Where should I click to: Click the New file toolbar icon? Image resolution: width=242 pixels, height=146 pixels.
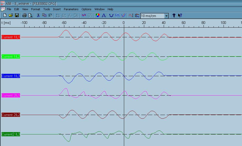tap(5, 15)
